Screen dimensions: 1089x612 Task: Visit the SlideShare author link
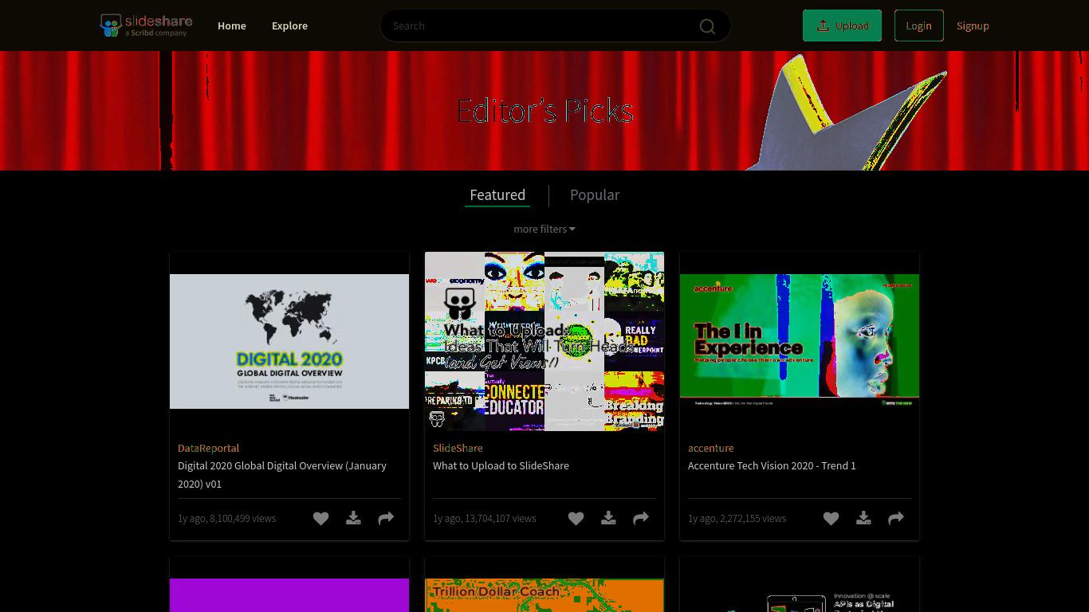tap(458, 448)
